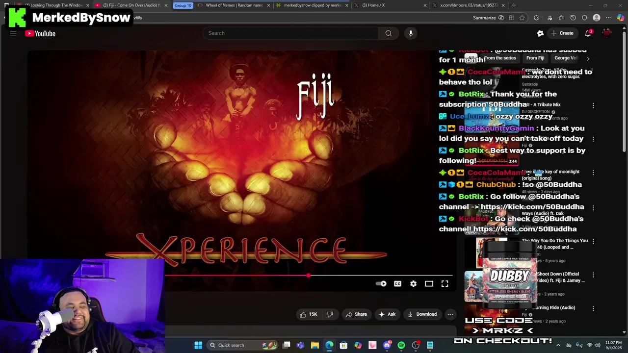Share the Fiji video

coord(356,314)
